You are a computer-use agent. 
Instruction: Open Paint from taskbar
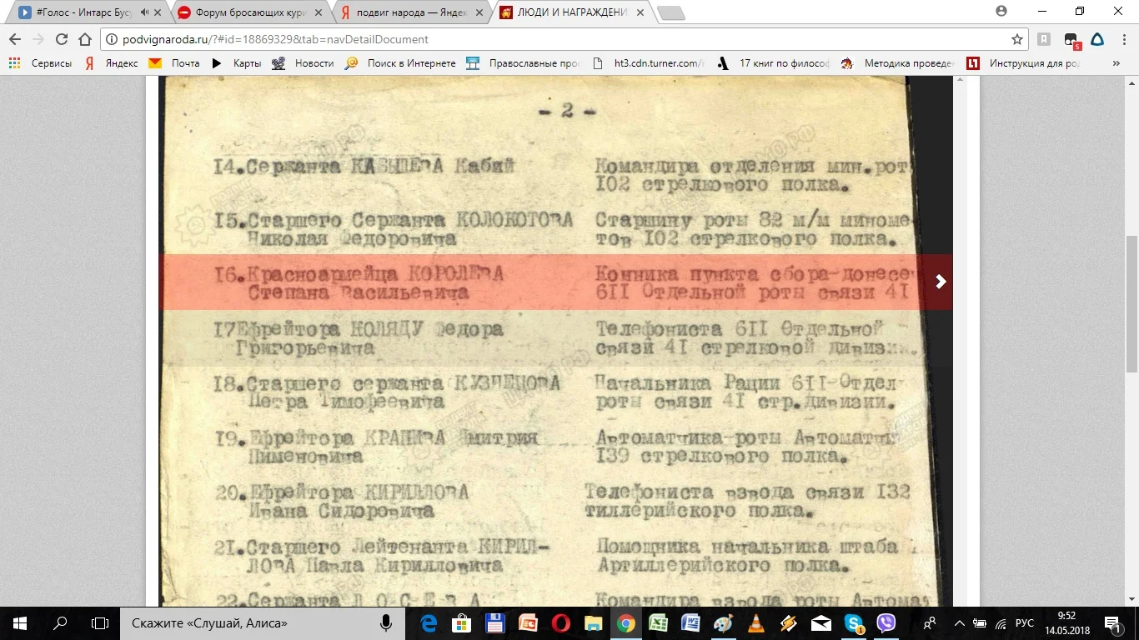point(724,623)
